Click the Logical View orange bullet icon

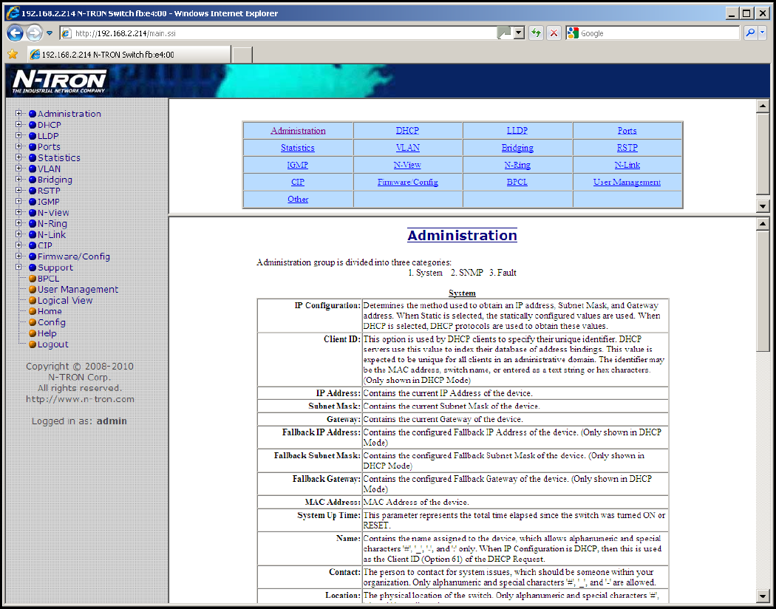(33, 301)
